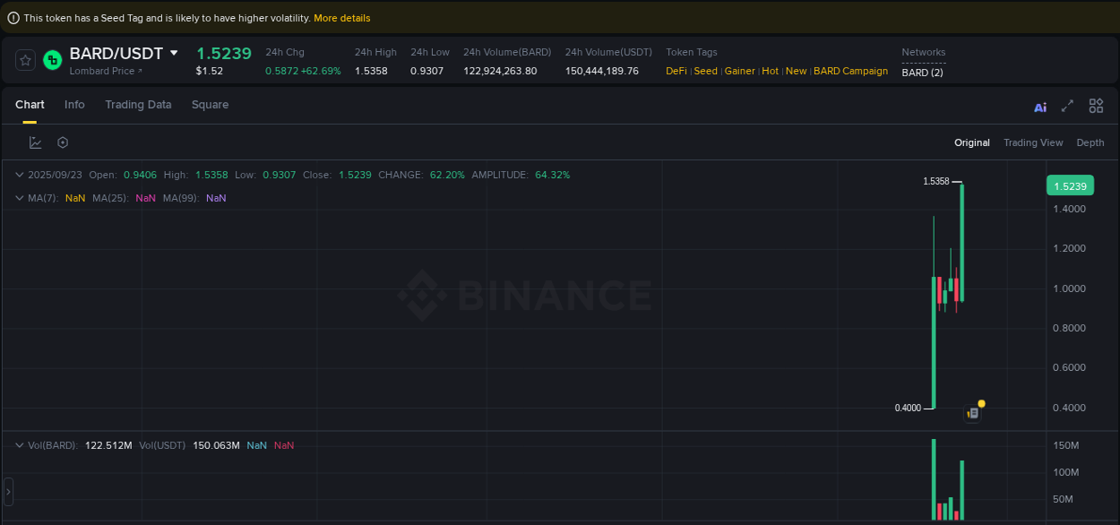Toggle the favorite star for BARD/USDT
The image size is (1120, 525).
(25, 60)
